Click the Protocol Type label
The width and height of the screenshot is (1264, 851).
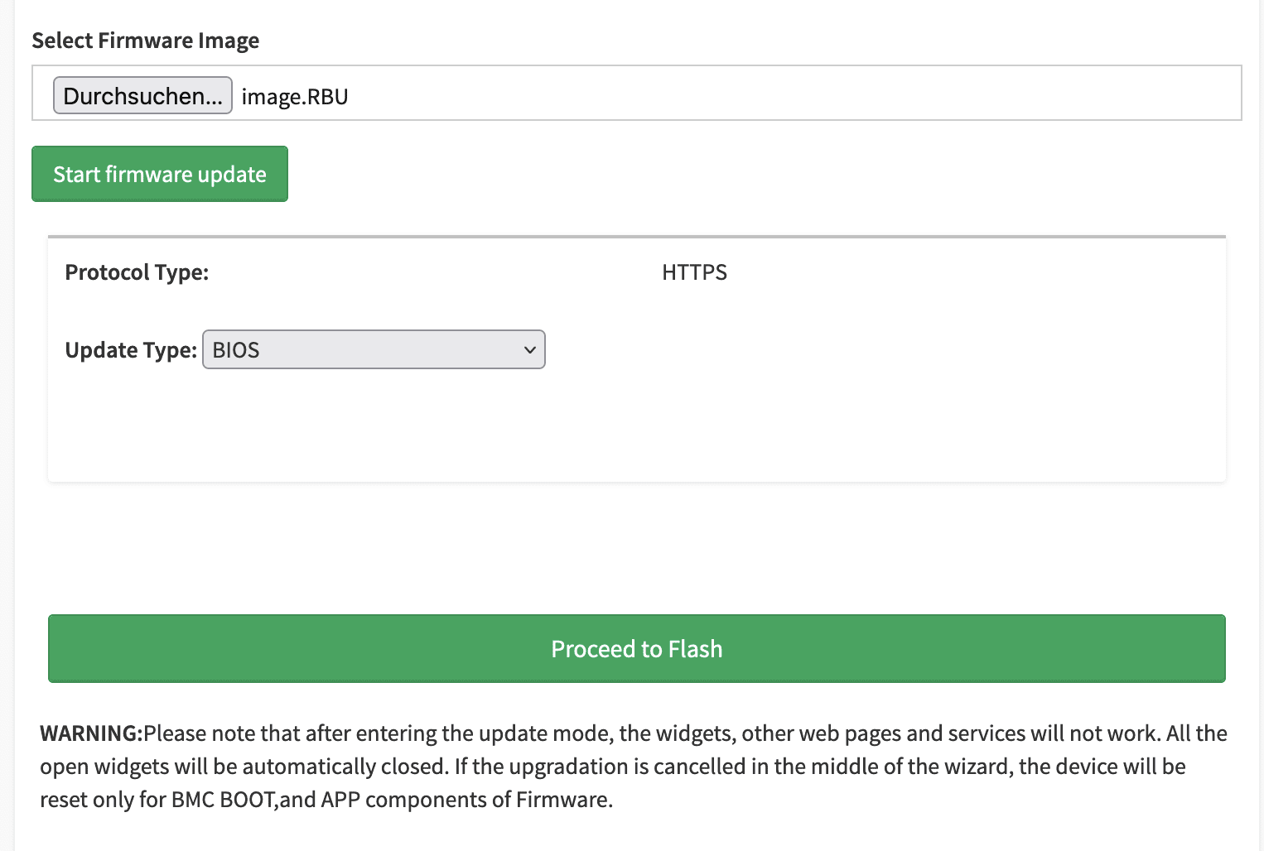(x=137, y=272)
